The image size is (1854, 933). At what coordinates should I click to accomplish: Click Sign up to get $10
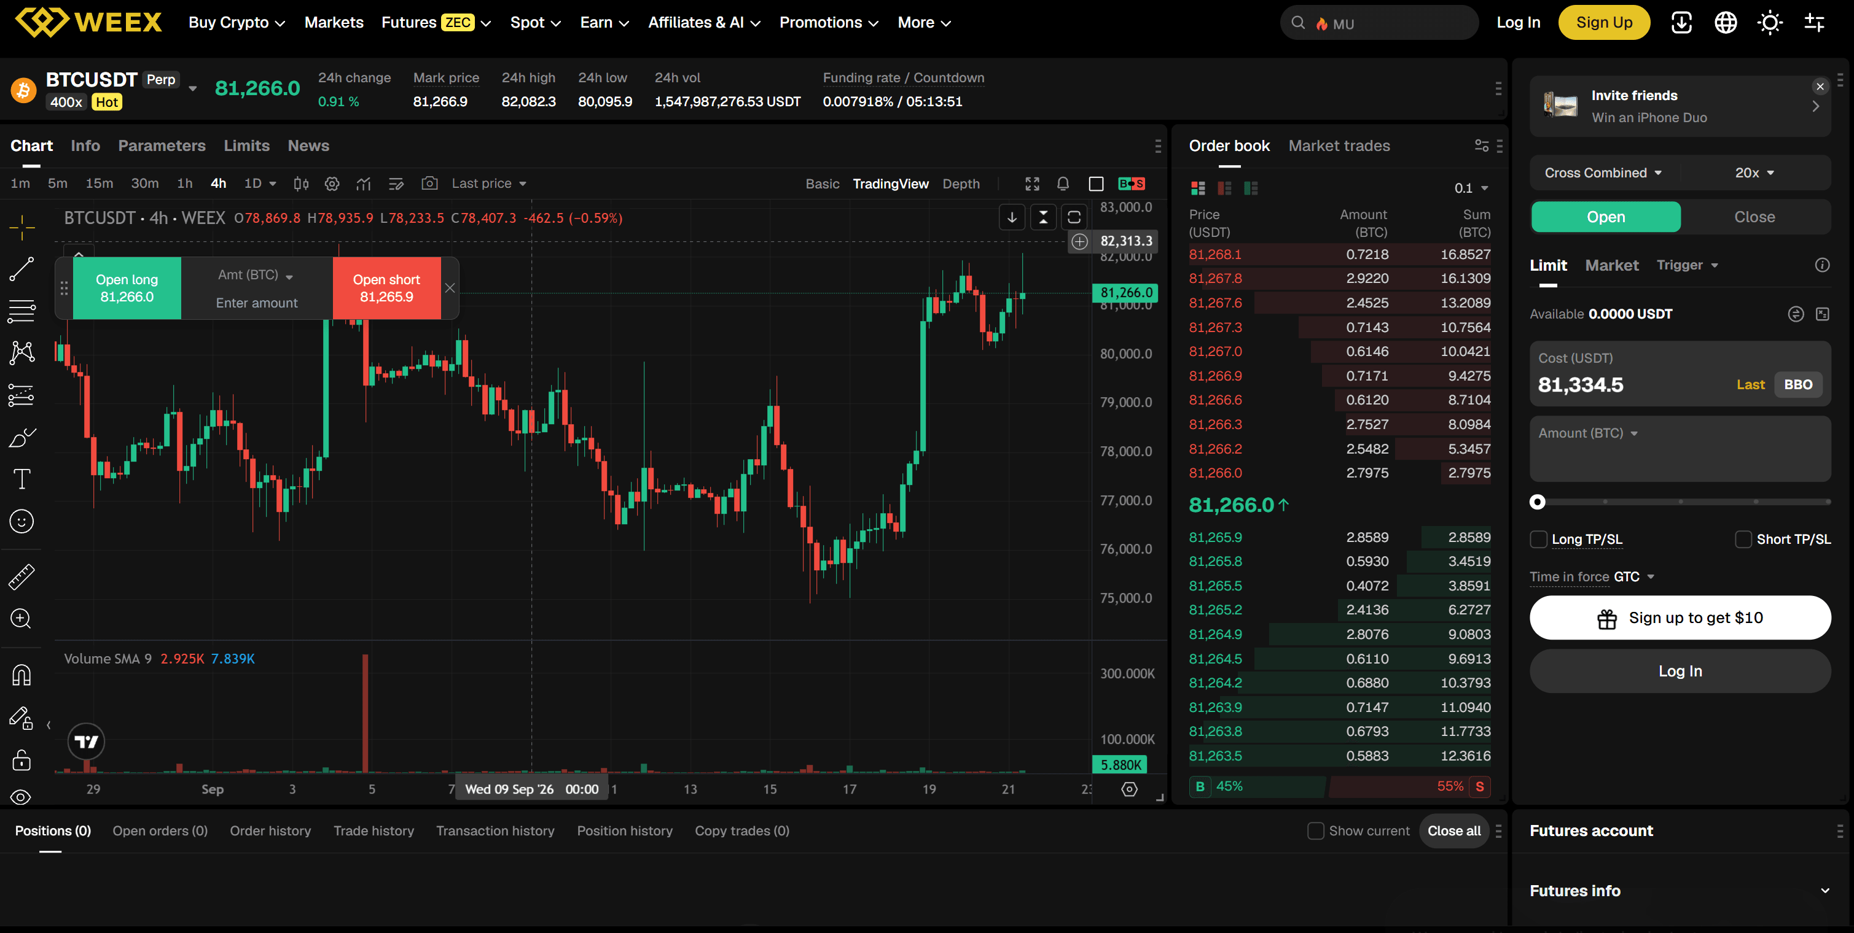click(x=1680, y=618)
